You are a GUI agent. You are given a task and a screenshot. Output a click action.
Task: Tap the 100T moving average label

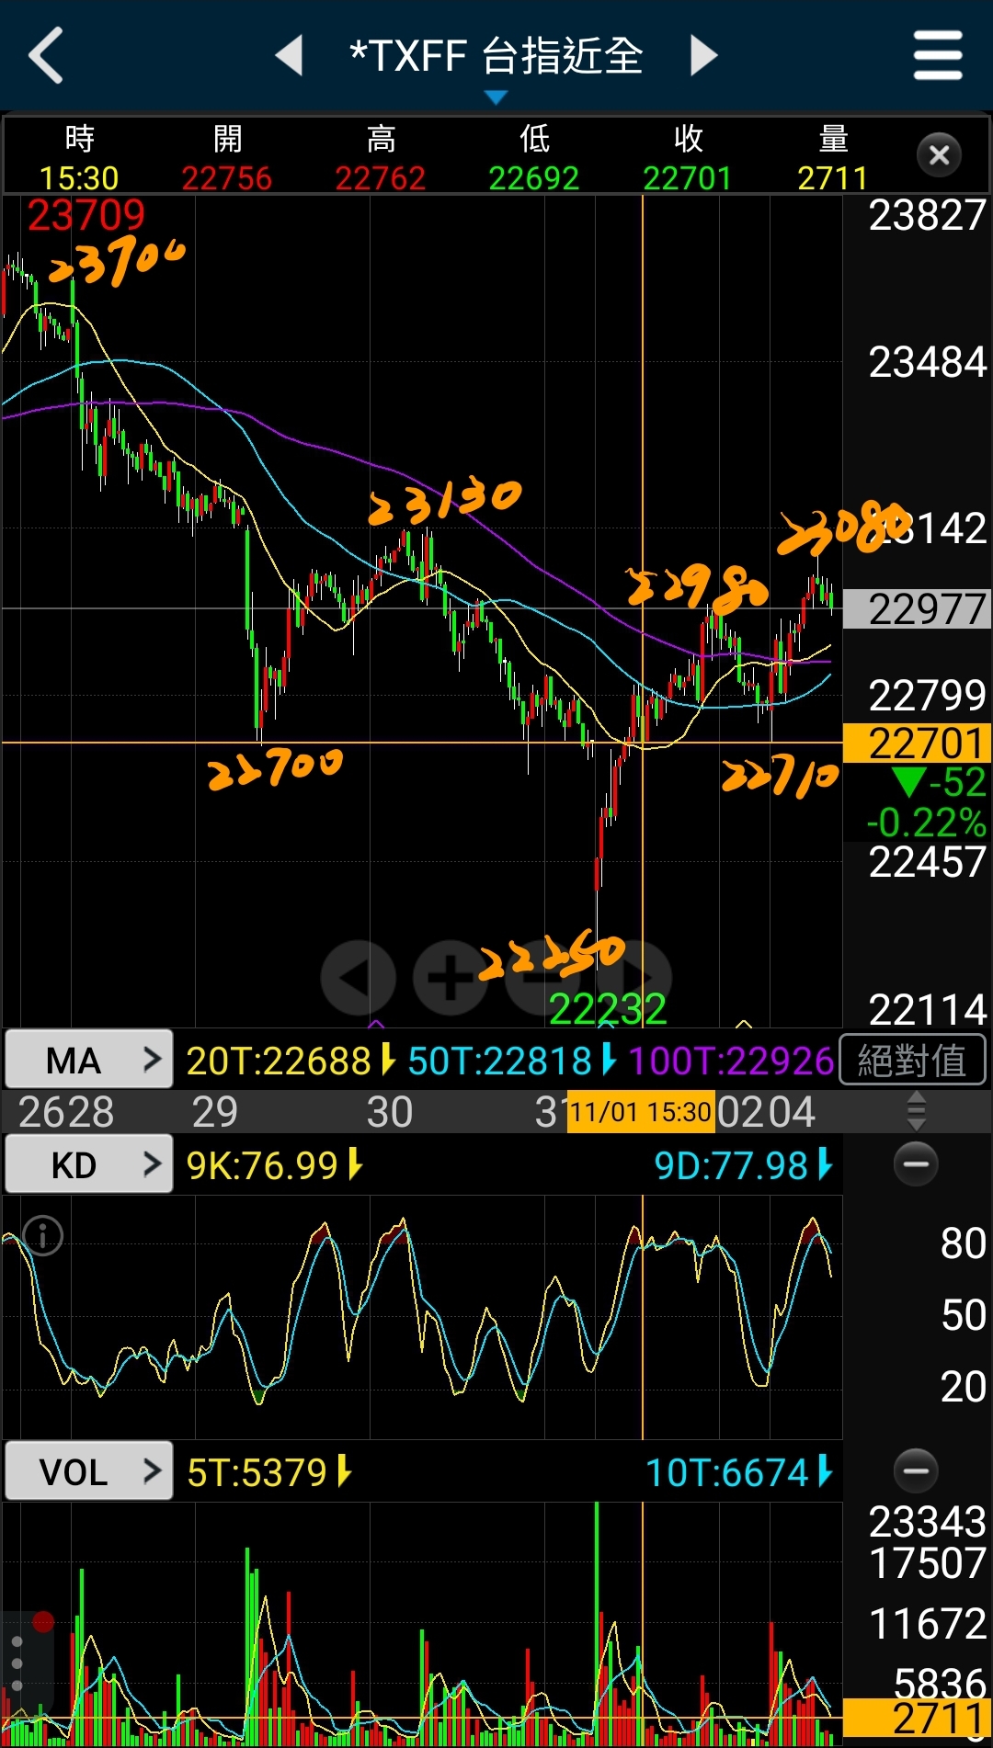(731, 1061)
